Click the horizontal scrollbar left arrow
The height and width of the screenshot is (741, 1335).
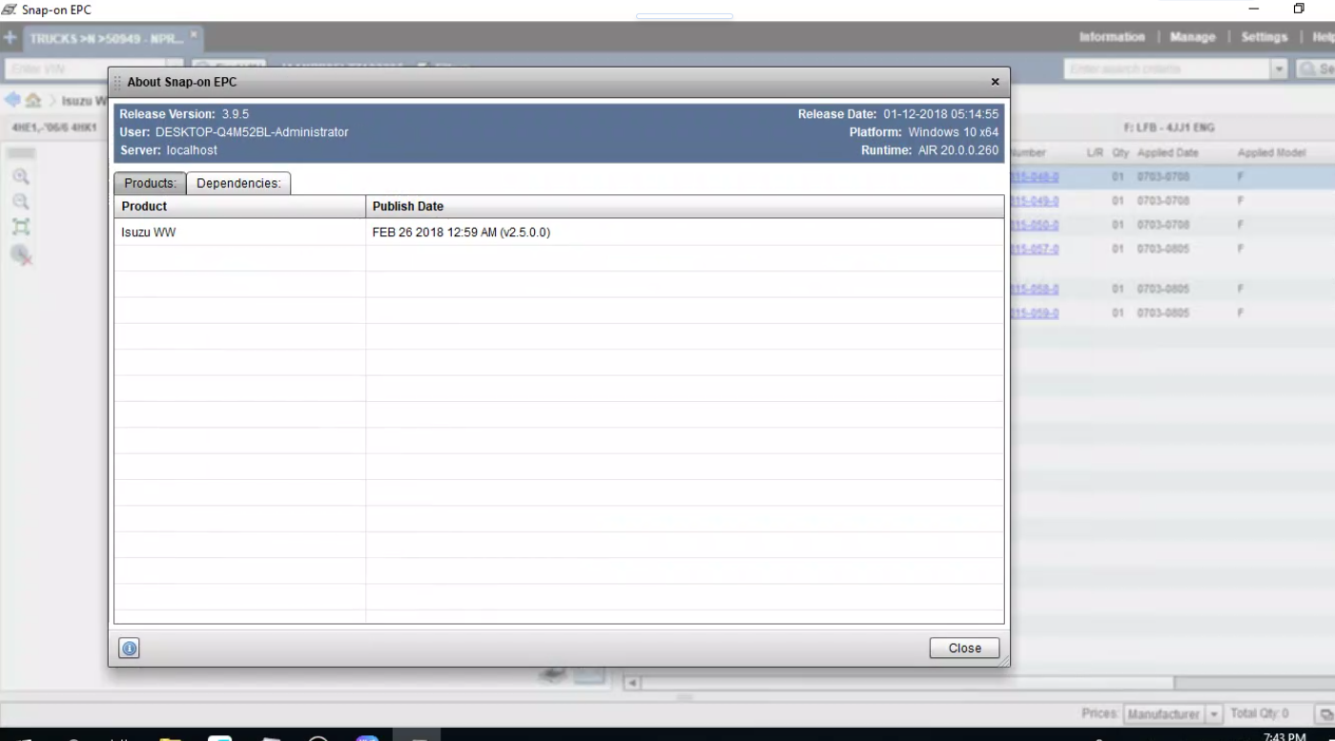[x=631, y=683]
